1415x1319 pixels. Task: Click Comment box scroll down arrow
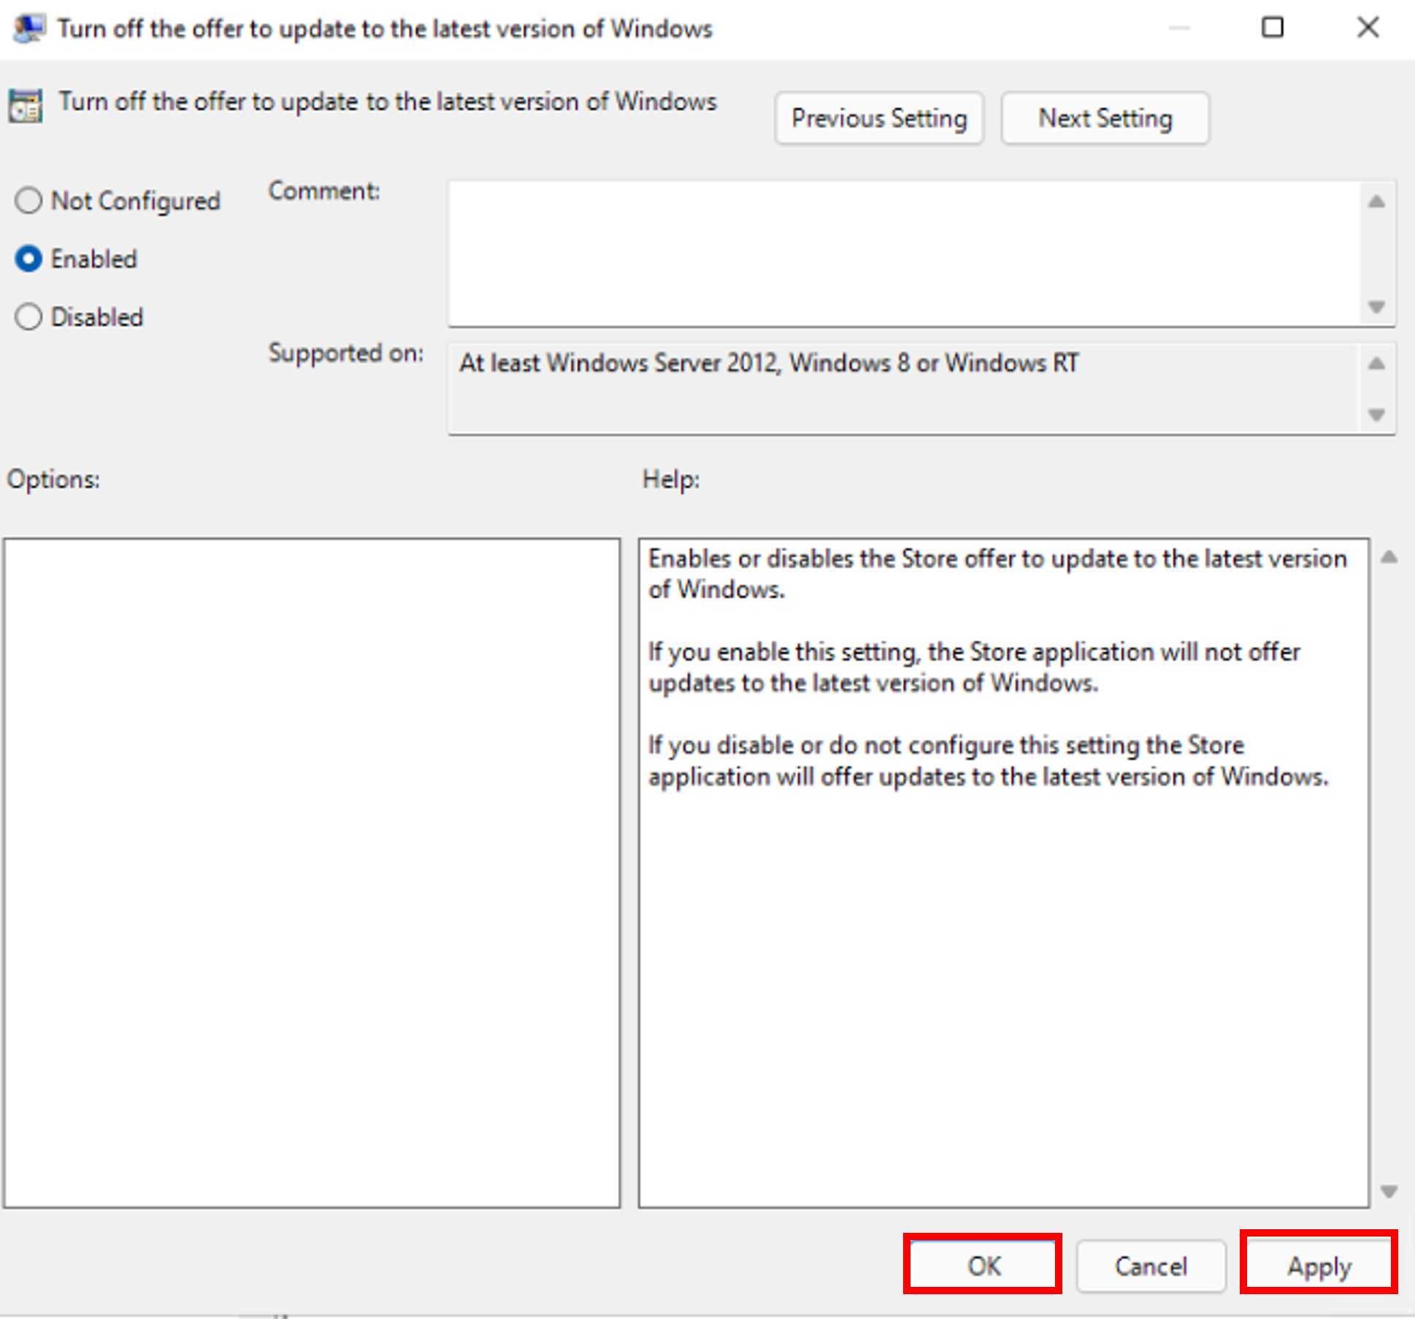[1376, 307]
